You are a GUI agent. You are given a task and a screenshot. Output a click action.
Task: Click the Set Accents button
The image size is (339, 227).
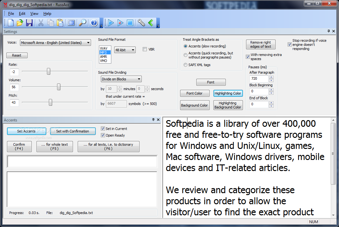pyautogui.click(x=26, y=131)
